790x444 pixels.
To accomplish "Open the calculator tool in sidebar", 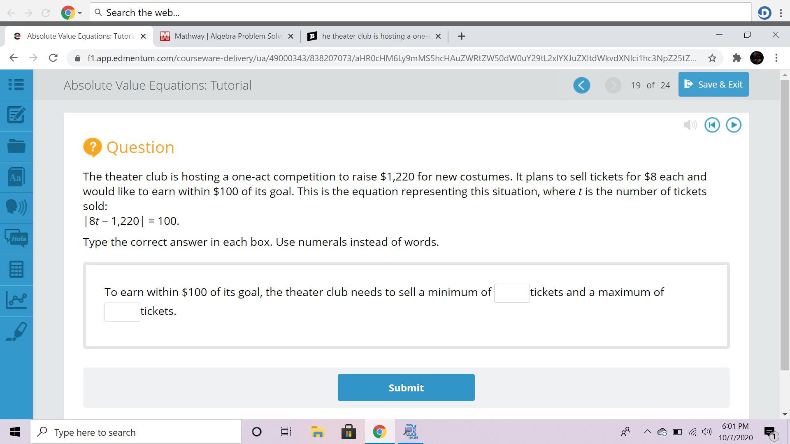I will click(x=16, y=270).
